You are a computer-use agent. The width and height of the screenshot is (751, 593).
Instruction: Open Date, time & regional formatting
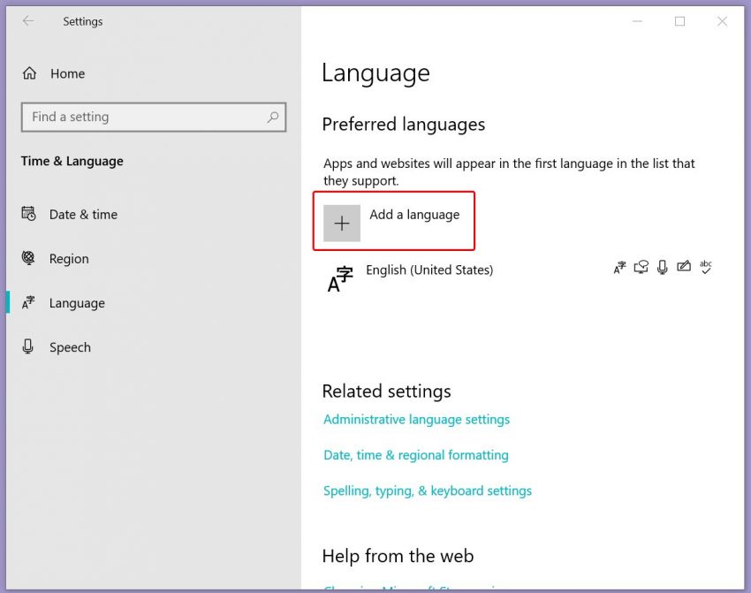point(416,454)
